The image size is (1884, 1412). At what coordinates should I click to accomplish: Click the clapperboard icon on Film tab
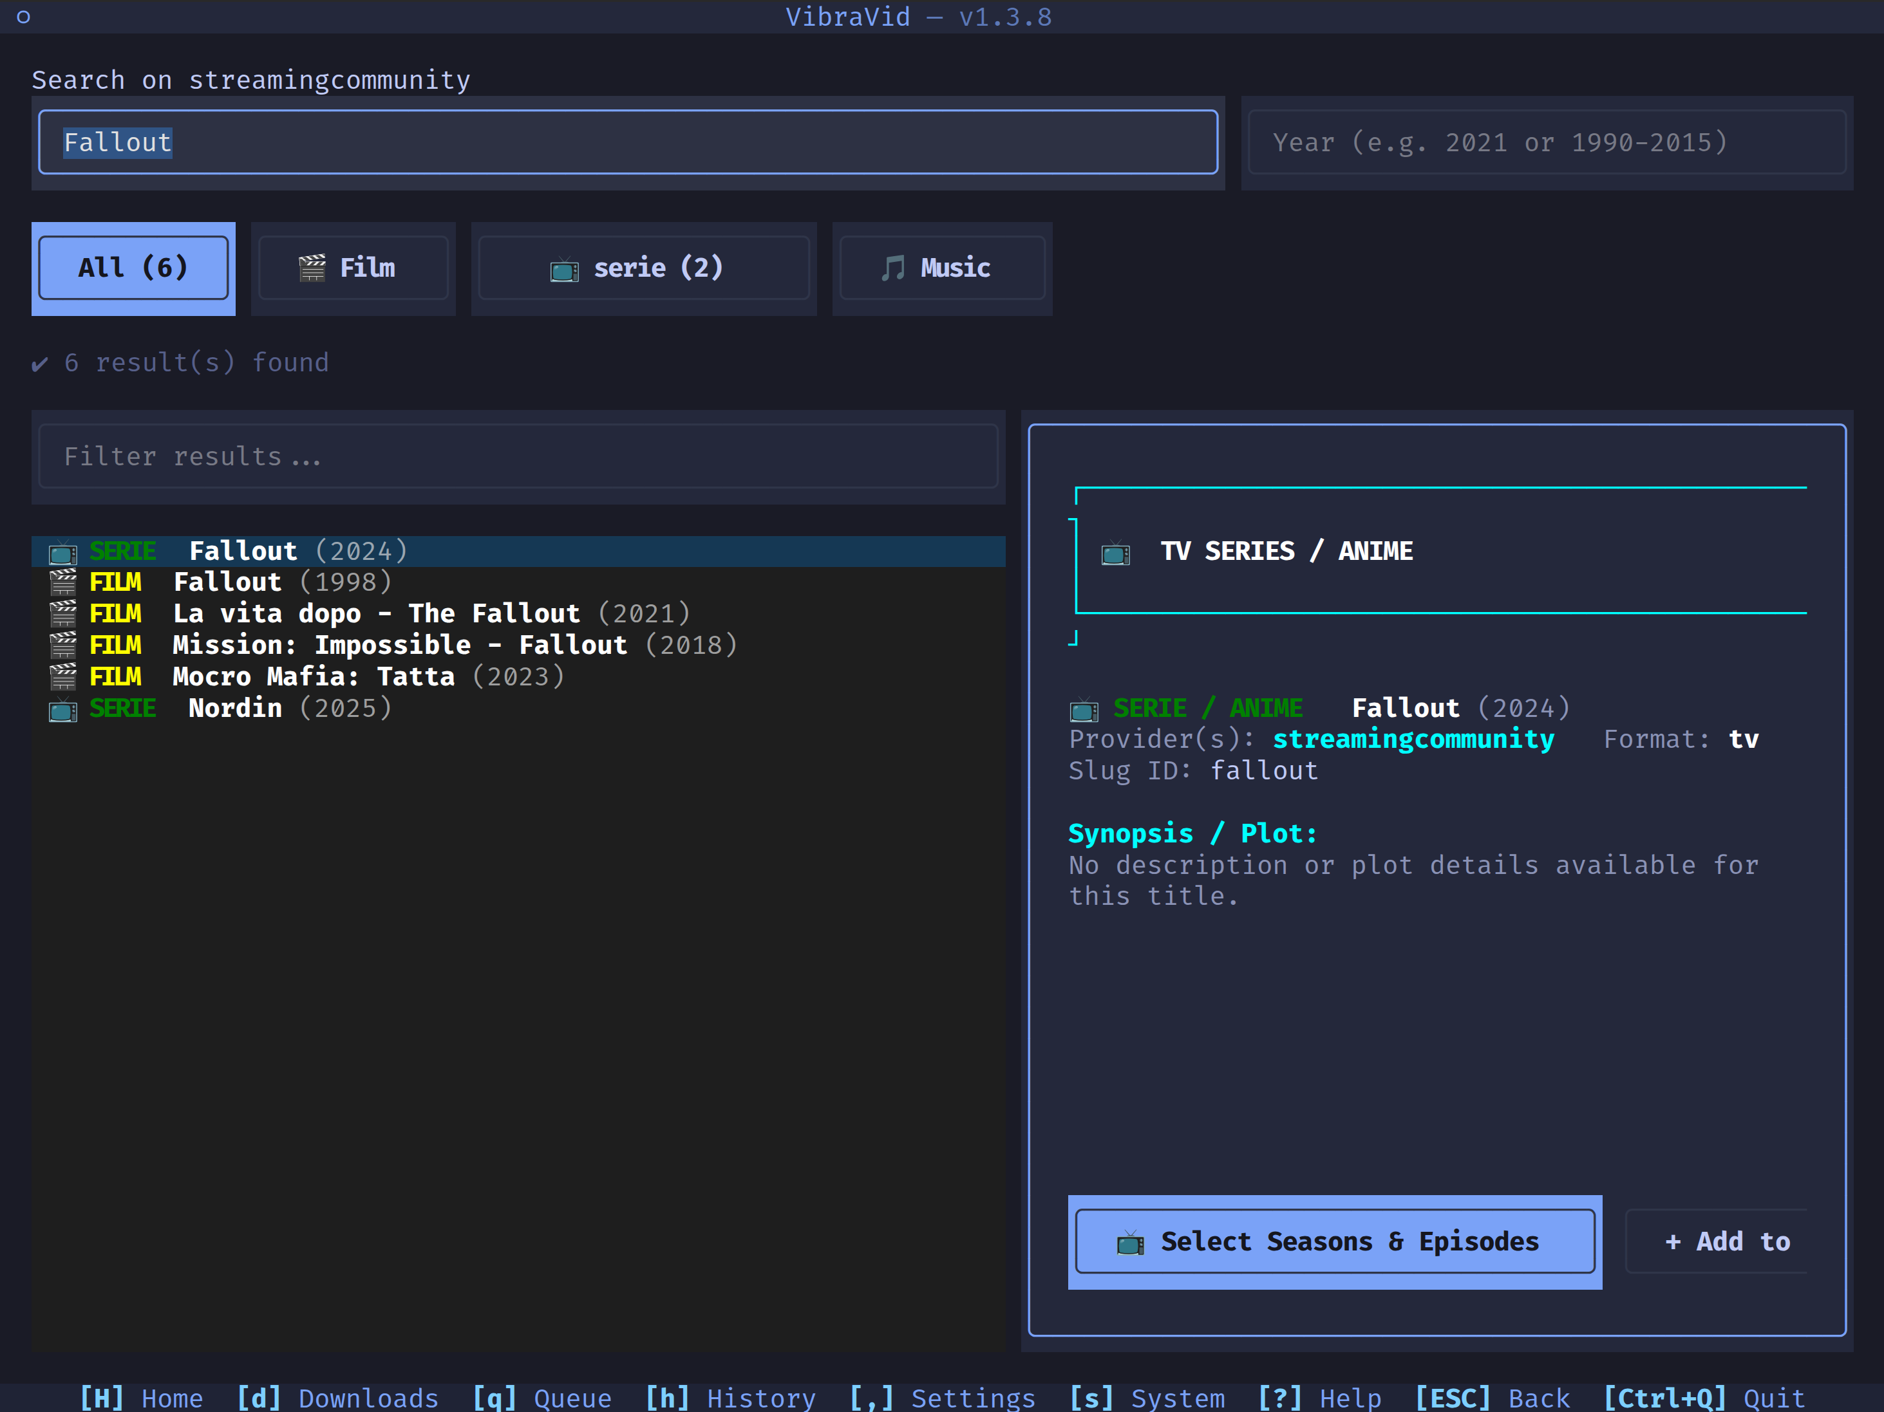pos(312,268)
